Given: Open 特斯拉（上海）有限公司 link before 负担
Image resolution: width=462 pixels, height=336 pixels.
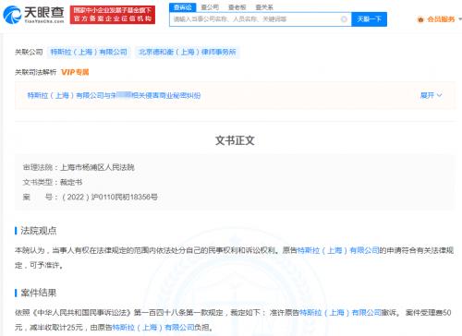Looking at the screenshot, I should coord(153,328).
